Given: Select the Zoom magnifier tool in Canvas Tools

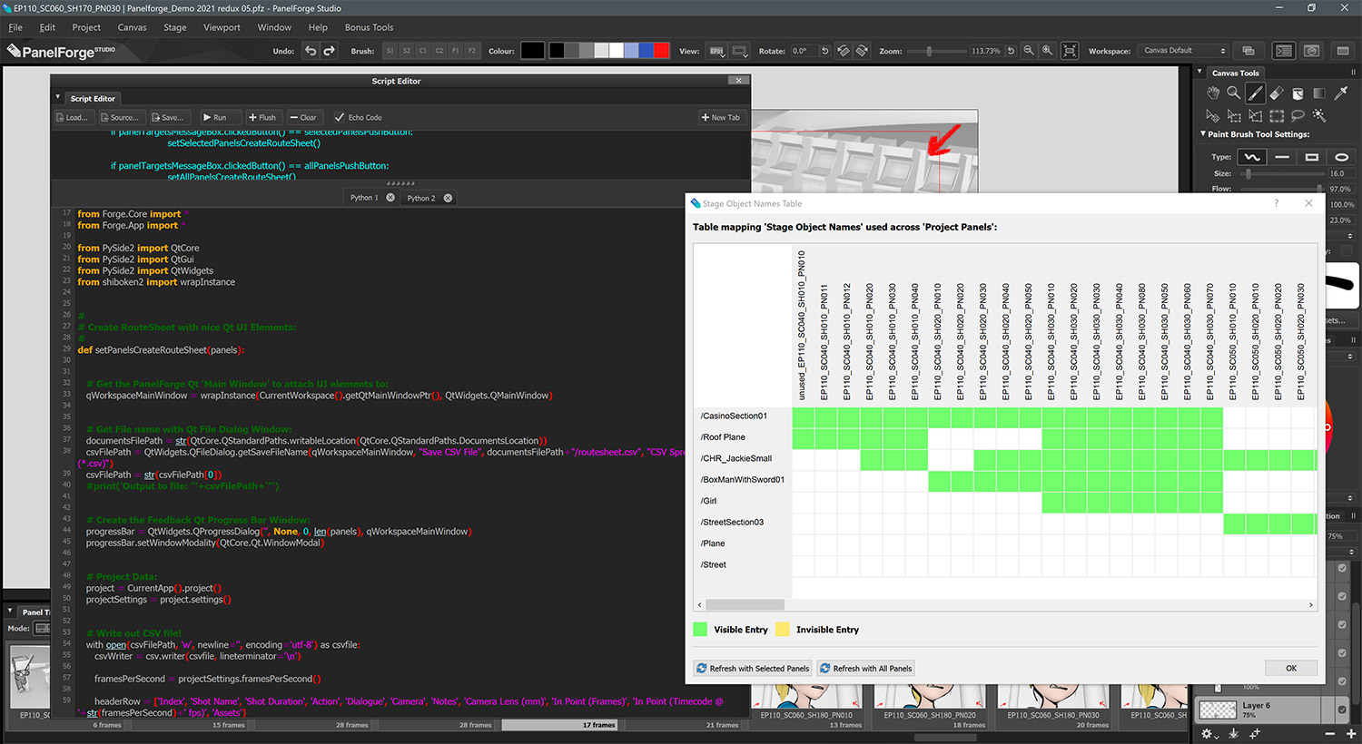Looking at the screenshot, I should click(x=1234, y=93).
